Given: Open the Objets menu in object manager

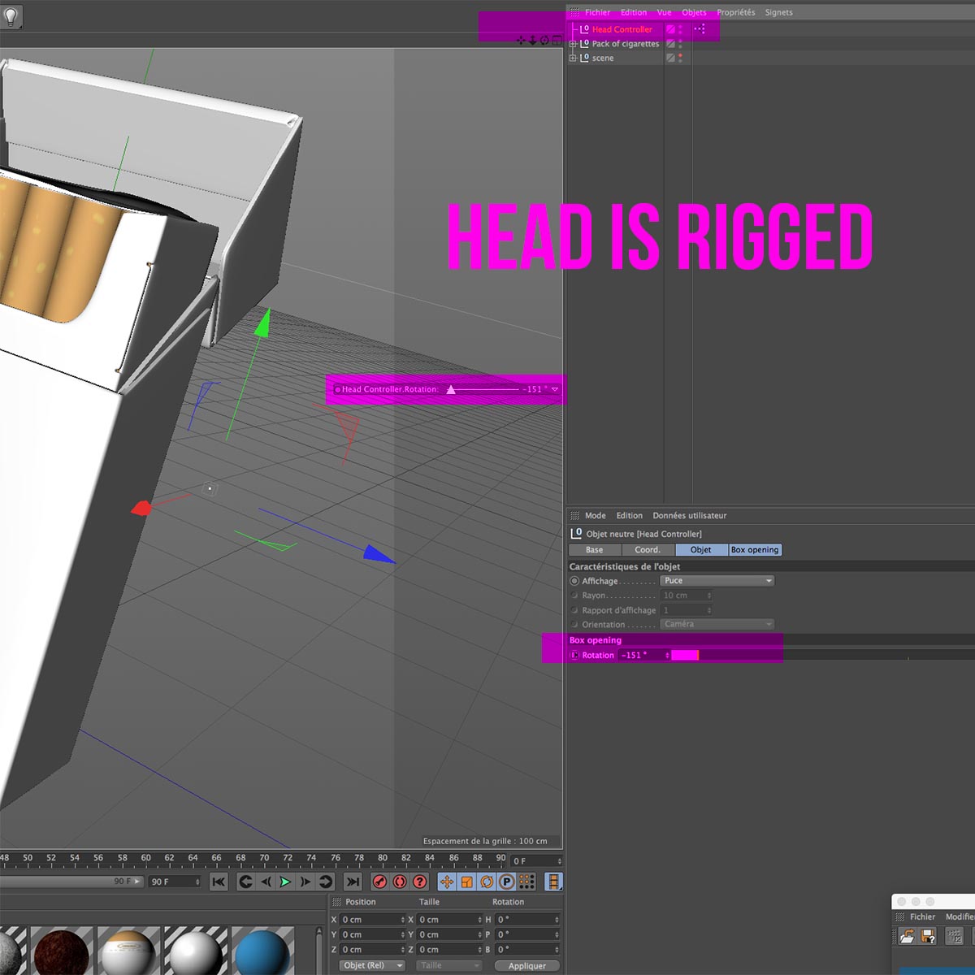Looking at the screenshot, I should [x=694, y=12].
